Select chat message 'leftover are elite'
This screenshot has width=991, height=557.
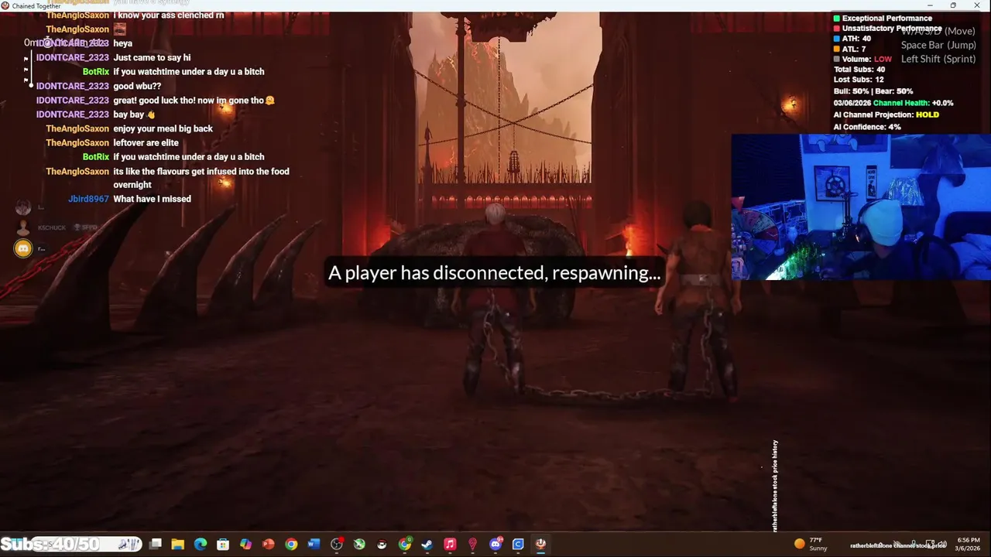point(146,142)
